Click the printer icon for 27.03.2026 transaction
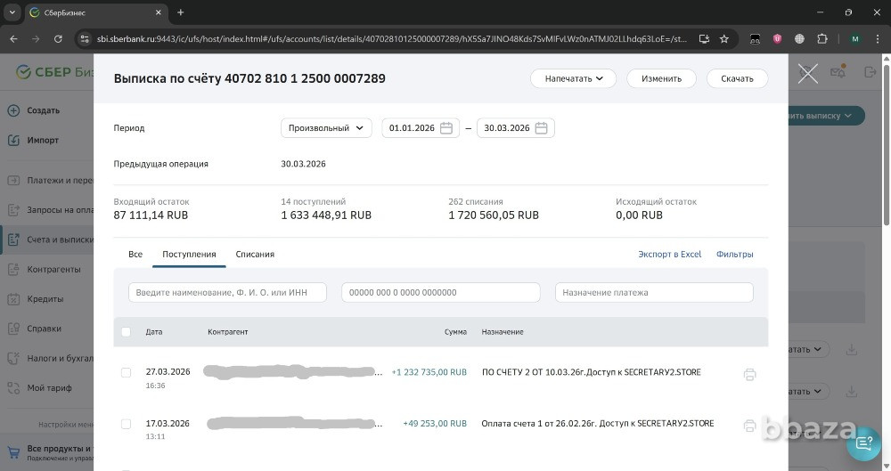This screenshot has height=471, width=891. tap(749, 375)
